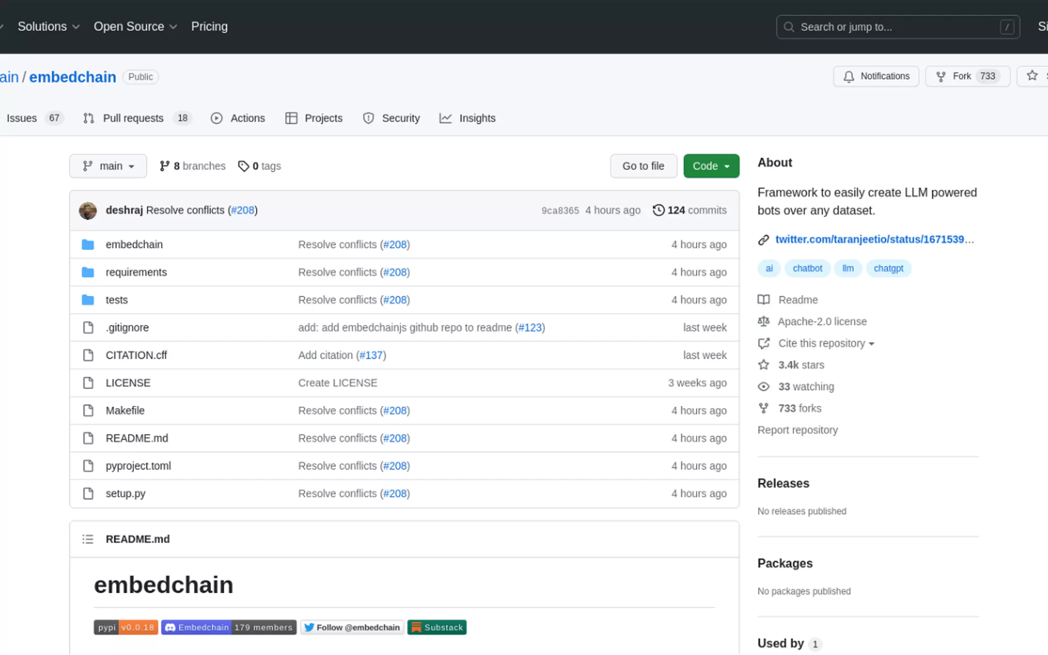The height and width of the screenshot is (655, 1048).
Task: Open the main branch dropdown
Action: pos(108,166)
